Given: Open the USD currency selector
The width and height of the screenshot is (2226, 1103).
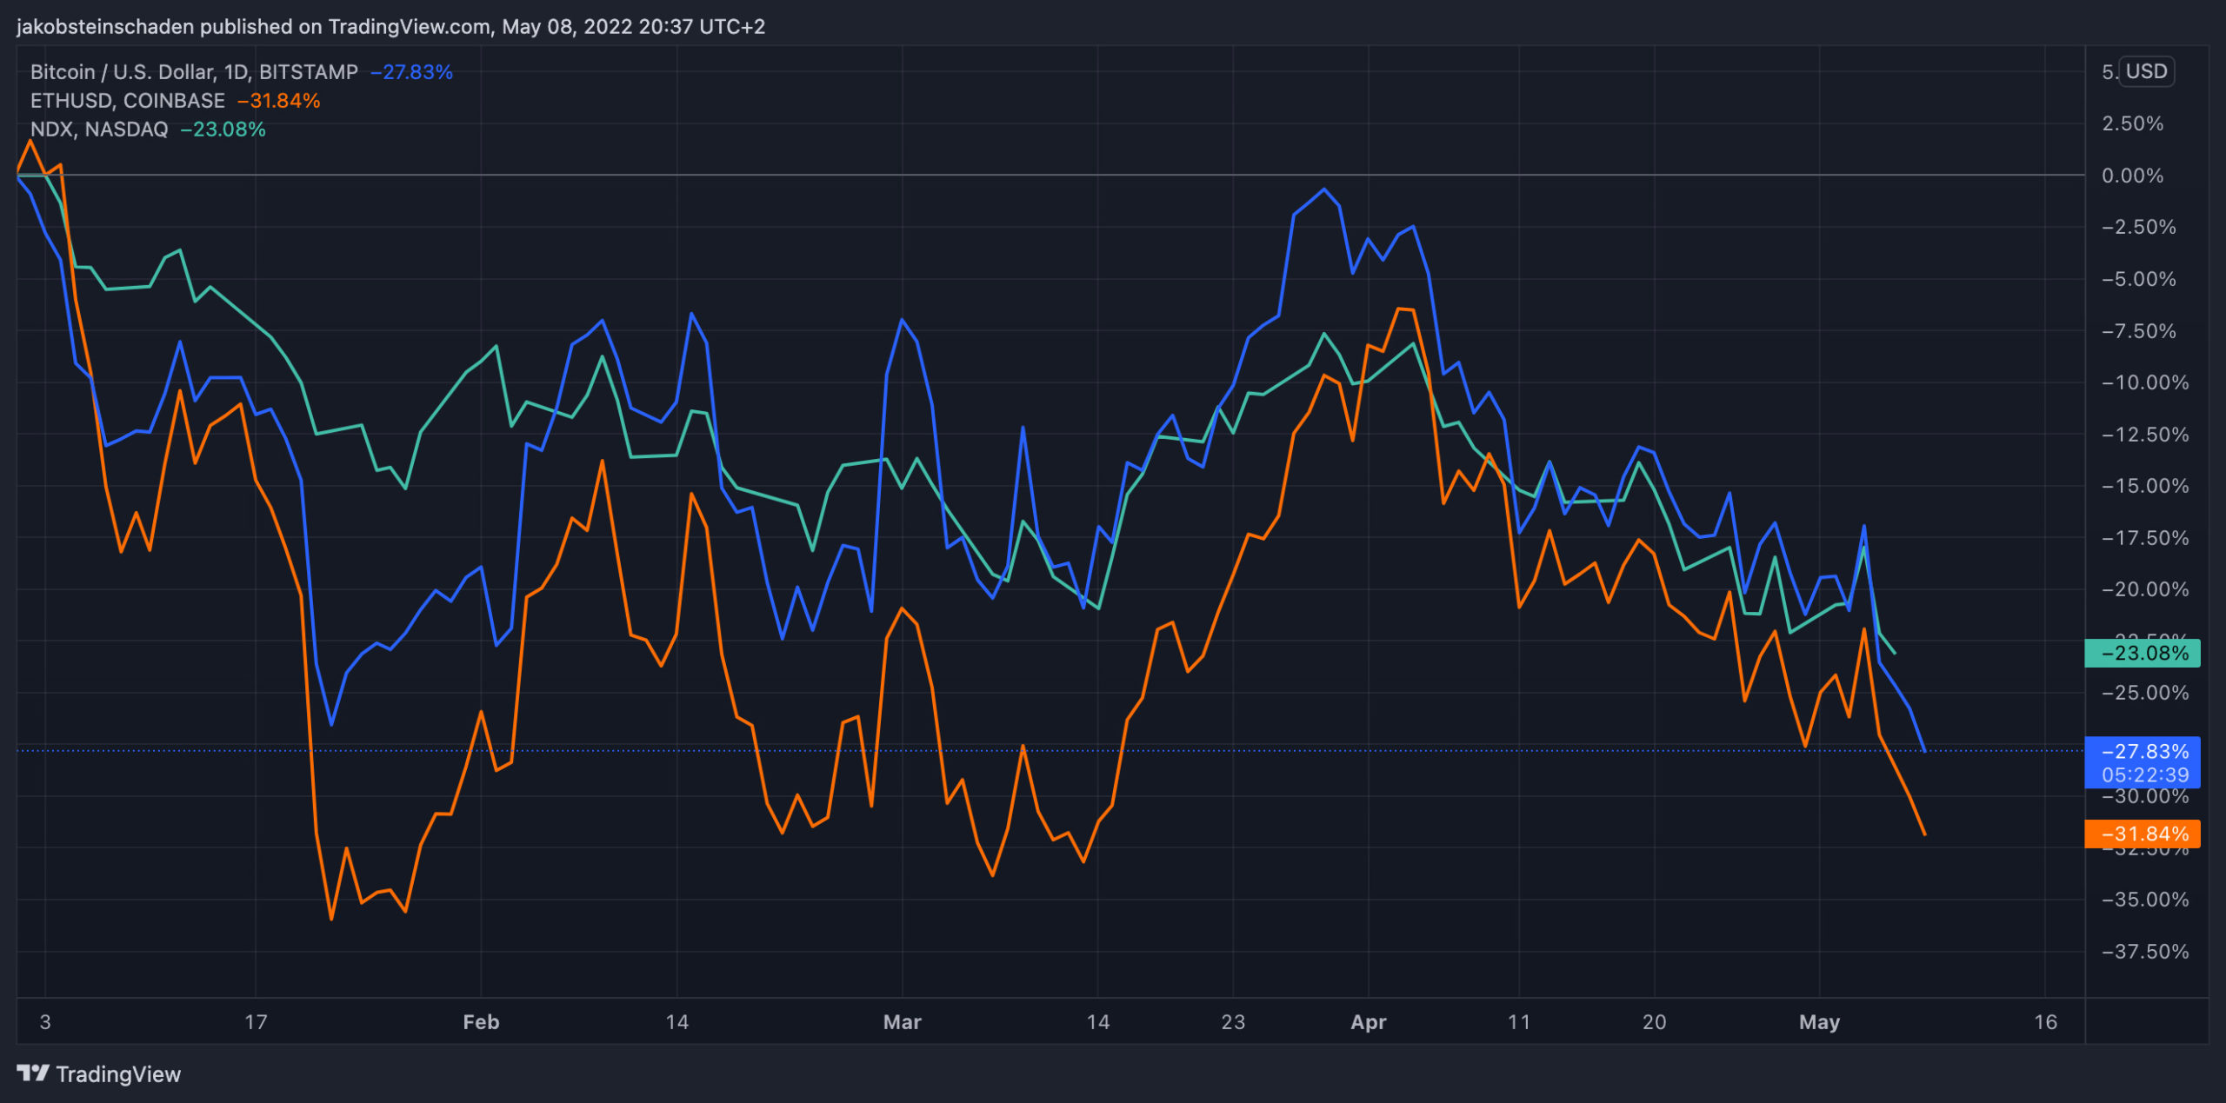Looking at the screenshot, I should [x=2147, y=71].
